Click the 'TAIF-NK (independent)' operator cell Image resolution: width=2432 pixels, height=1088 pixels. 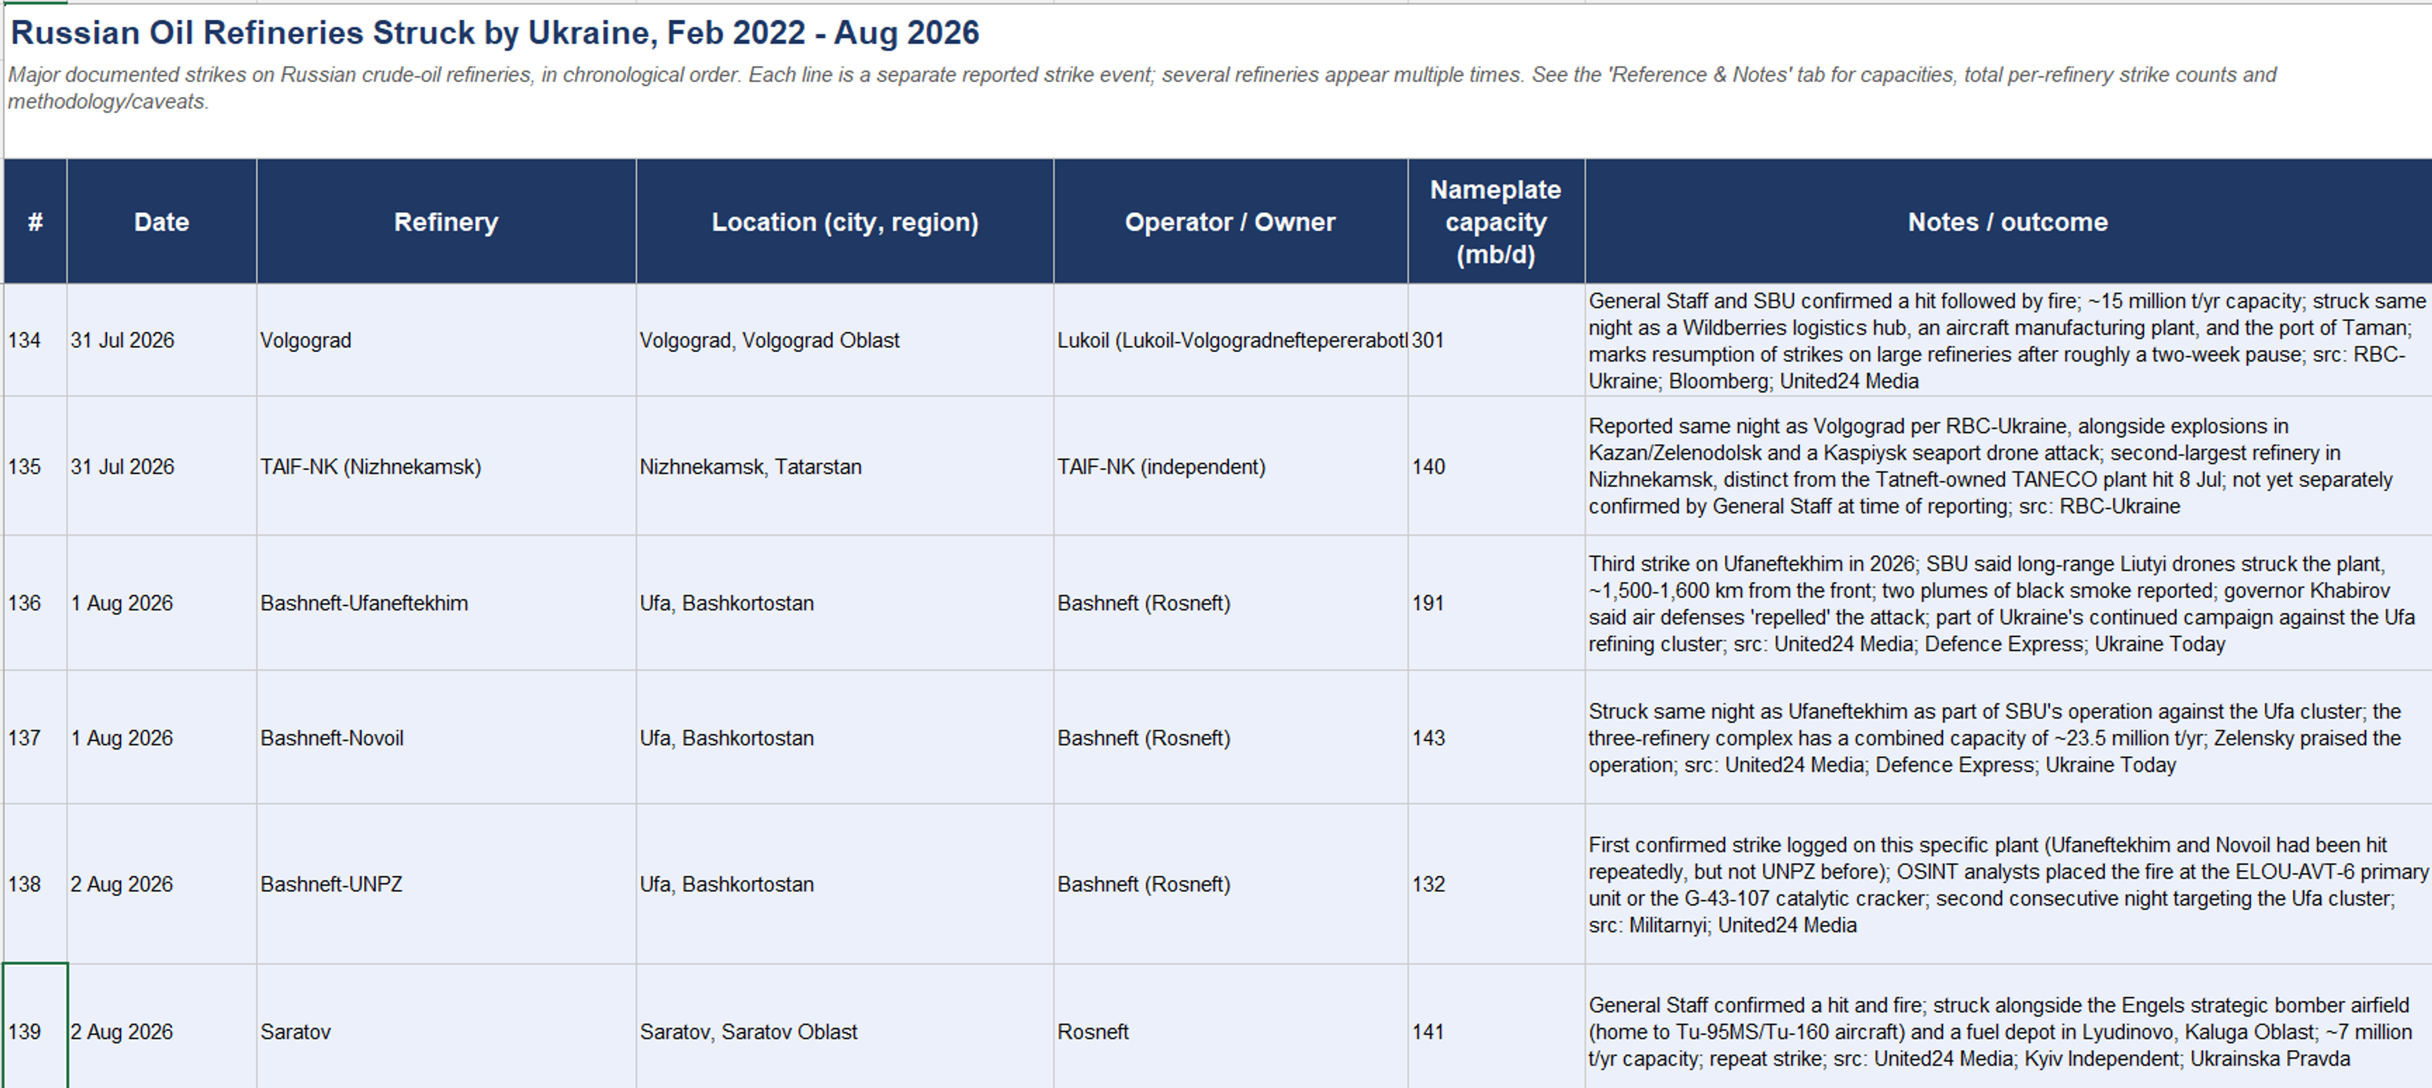pyautogui.click(x=1230, y=467)
